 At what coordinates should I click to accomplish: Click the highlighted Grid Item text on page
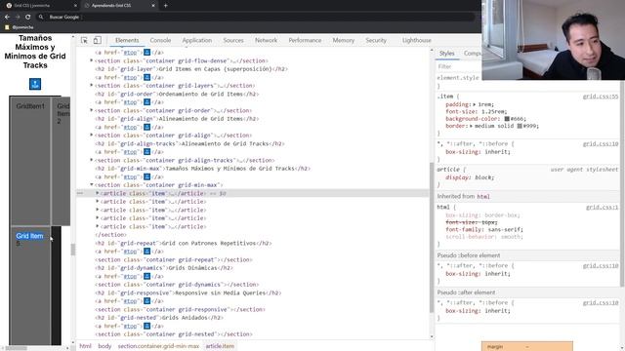point(29,236)
